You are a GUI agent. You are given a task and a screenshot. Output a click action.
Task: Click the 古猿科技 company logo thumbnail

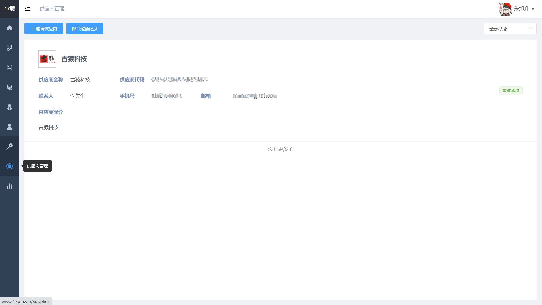coord(47,59)
